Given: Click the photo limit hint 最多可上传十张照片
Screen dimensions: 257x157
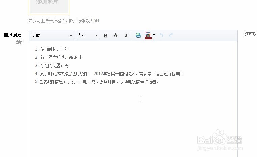Looking at the screenshot, I should 64,21.
